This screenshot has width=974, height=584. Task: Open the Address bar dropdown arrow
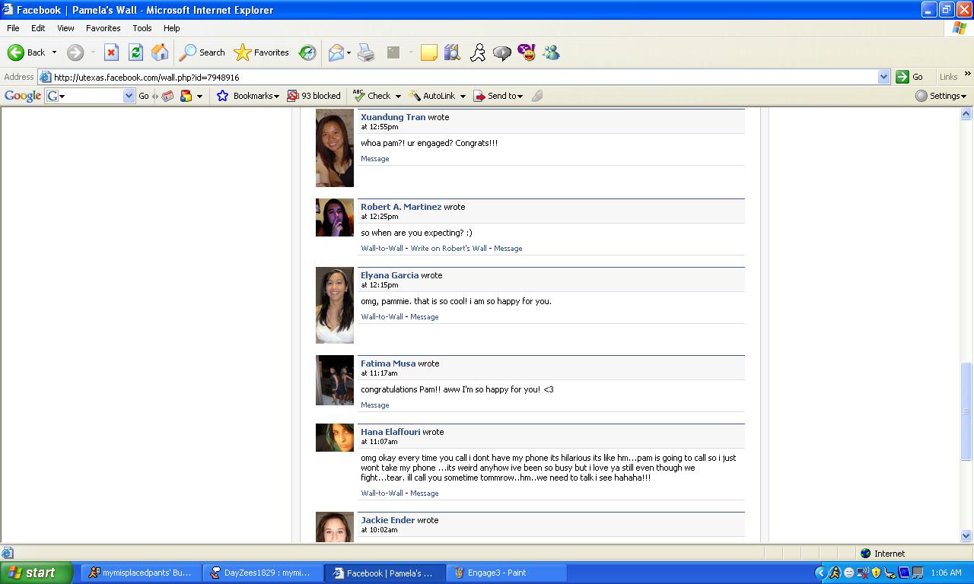883,77
